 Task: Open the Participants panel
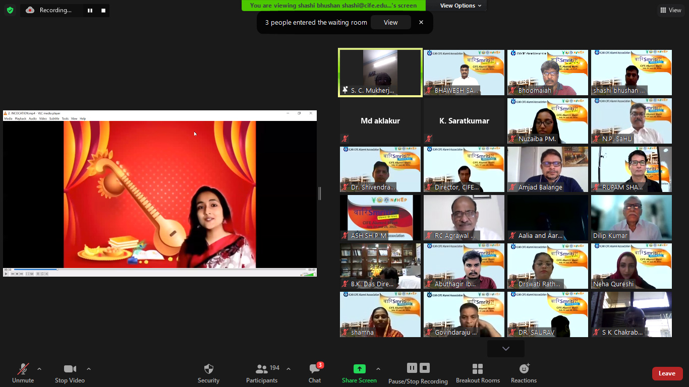[x=262, y=373]
